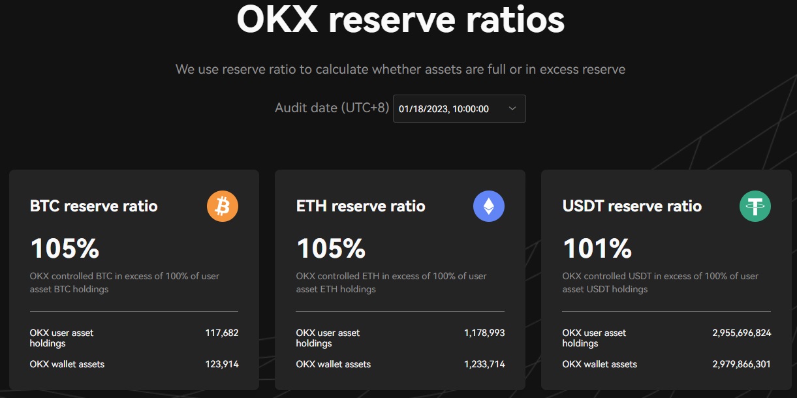The height and width of the screenshot is (398, 797).
Task: Click the 105% ETH ratio value
Action: 331,248
